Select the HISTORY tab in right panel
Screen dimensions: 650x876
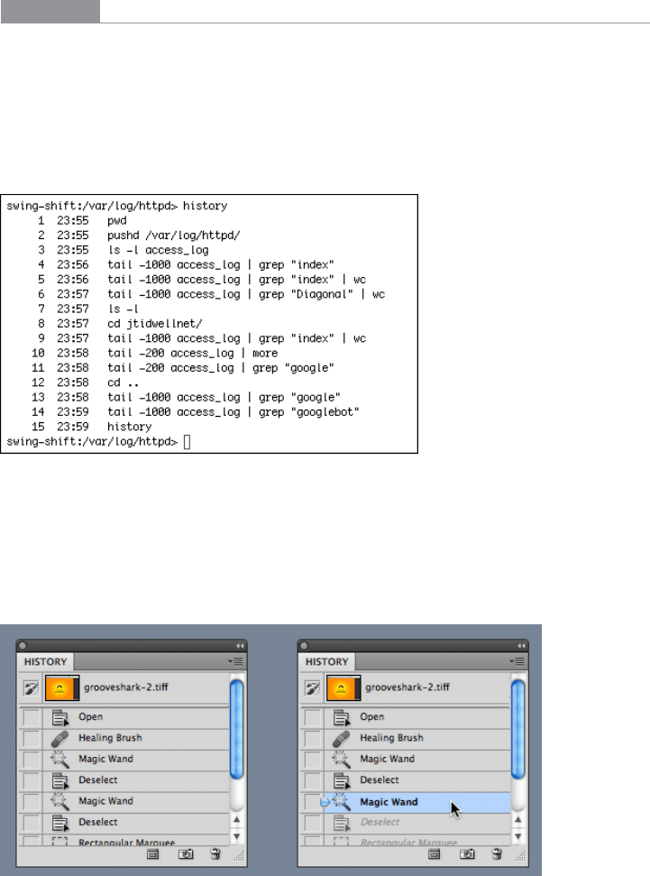tap(327, 662)
